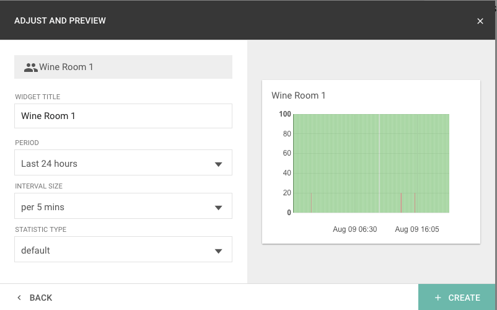Click the leftmost red bar in the chart
The width and height of the screenshot is (497, 310).
coord(311,203)
